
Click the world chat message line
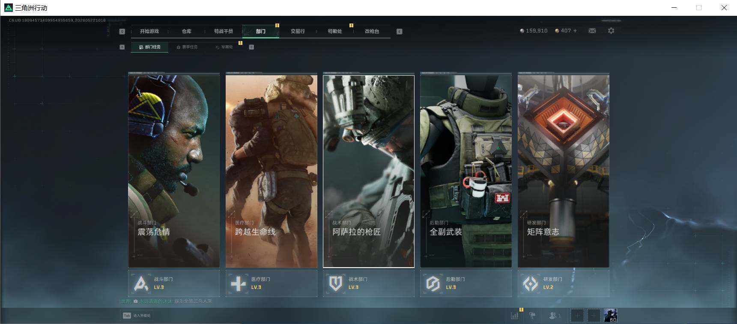point(166,301)
